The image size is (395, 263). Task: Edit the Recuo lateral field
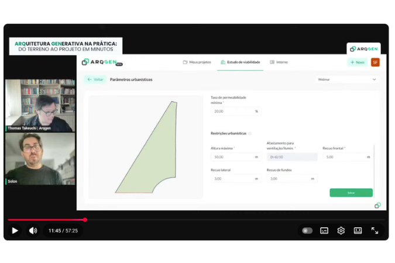[x=236, y=179]
